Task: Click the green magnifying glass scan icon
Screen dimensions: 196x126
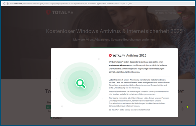Action: tap(81, 83)
